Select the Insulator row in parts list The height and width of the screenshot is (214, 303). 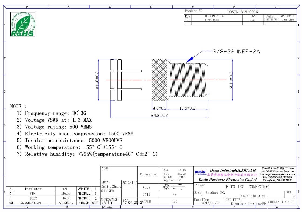tap(33, 189)
